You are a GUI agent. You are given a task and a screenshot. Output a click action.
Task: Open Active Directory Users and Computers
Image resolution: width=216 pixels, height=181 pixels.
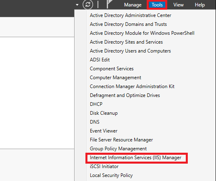coord(130,51)
